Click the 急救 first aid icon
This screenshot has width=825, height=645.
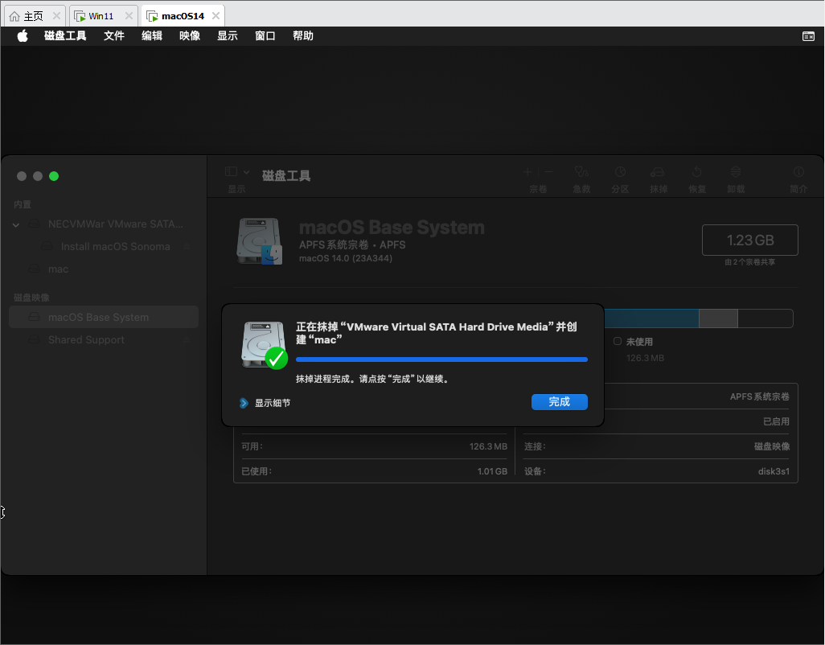[581, 172]
